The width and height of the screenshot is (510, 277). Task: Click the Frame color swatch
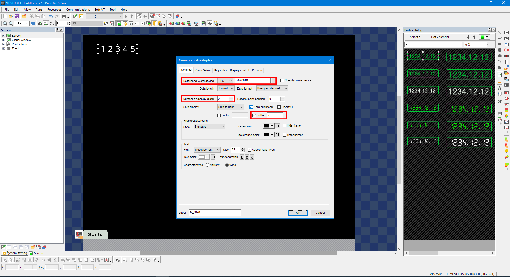(x=266, y=126)
